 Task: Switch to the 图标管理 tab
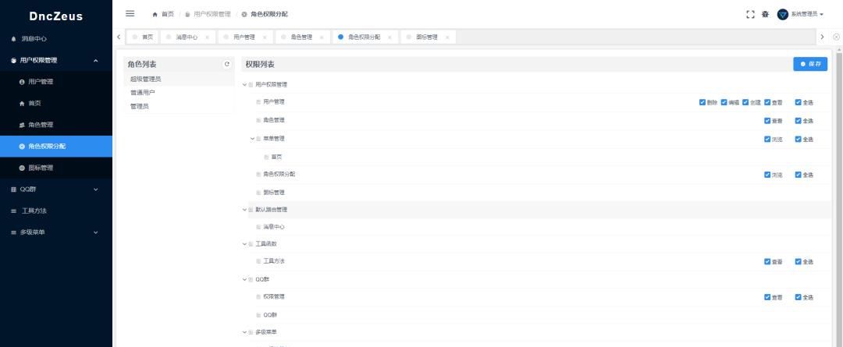tap(428, 37)
